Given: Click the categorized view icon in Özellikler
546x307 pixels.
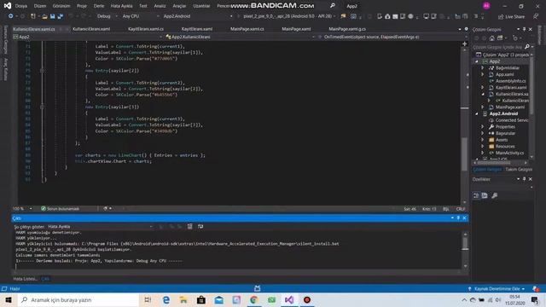Looking at the screenshot, I should coord(476,195).
